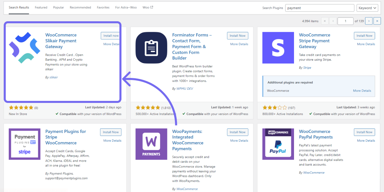384x192 pixels.
Task: Open the Payment Plugins for Stripe logo
Action: click(x=24, y=144)
